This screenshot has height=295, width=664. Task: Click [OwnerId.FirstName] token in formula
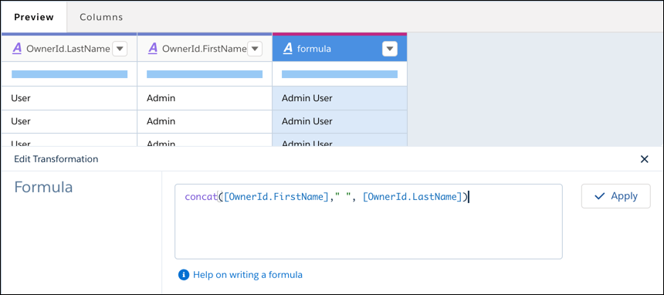click(x=276, y=197)
